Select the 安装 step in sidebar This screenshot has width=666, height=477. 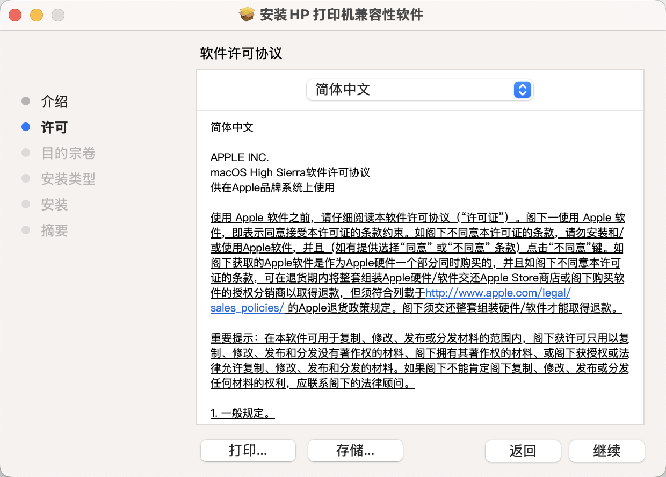click(54, 205)
